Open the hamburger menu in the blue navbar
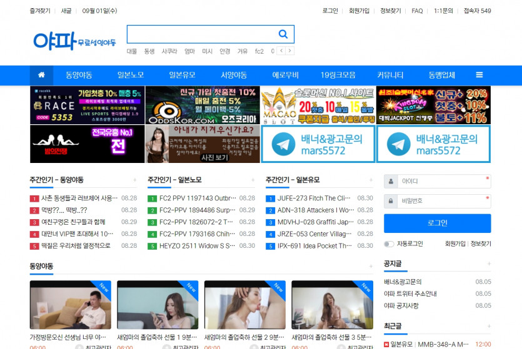The height and width of the screenshot is (349, 522). pyautogui.click(x=479, y=75)
